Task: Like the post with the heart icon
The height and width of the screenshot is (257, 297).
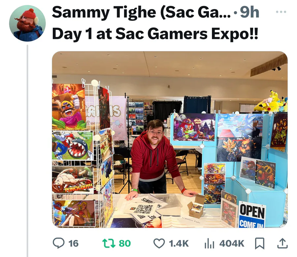Action: click(159, 243)
